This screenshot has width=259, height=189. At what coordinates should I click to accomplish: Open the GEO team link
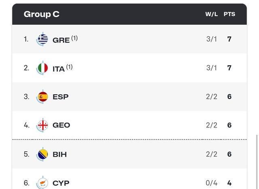click(61, 125)
